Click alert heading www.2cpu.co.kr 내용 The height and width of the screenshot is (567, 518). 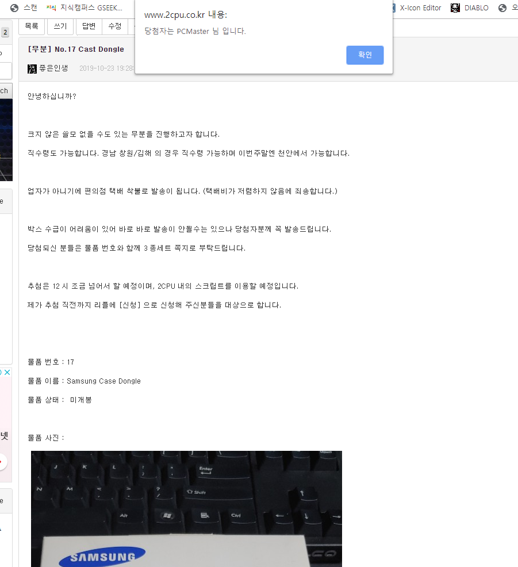(x=186, y=15)
